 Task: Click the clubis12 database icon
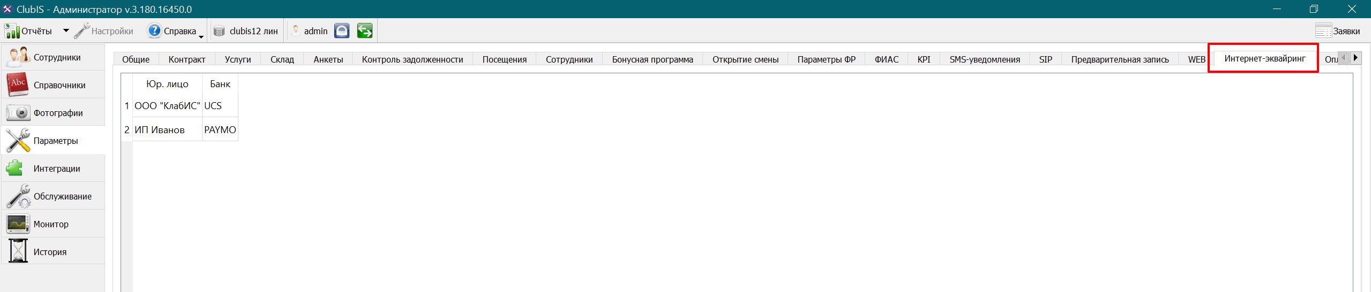(x=219, y=31)
